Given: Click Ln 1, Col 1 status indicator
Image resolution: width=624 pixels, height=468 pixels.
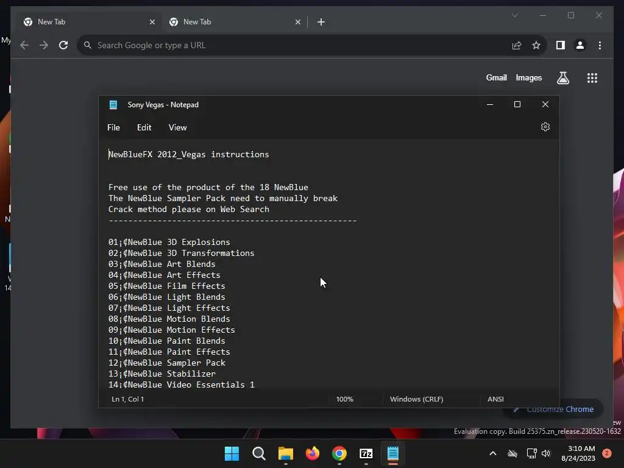Looking at the screenshot, I should pos(128,399).
